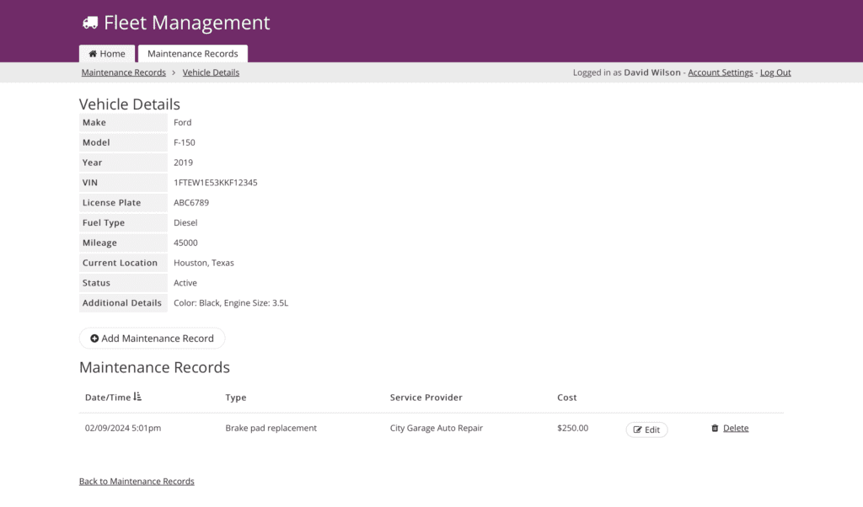Open Account Settings

720,72
